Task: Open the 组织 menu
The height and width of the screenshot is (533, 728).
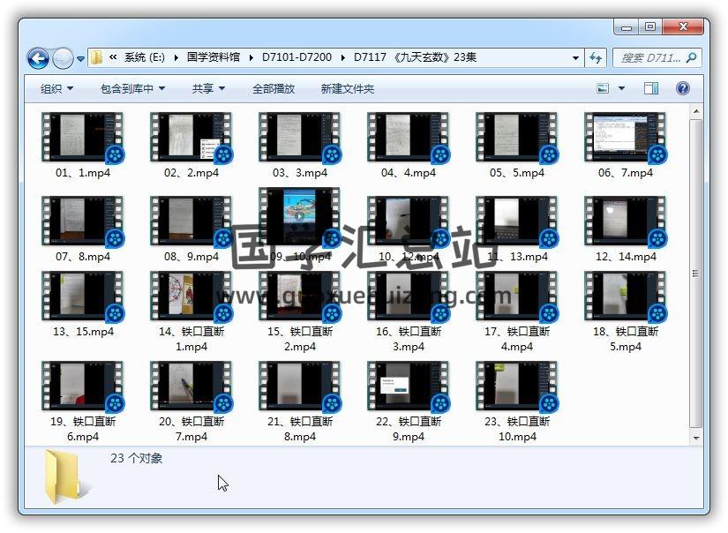Action: [56, 89]
